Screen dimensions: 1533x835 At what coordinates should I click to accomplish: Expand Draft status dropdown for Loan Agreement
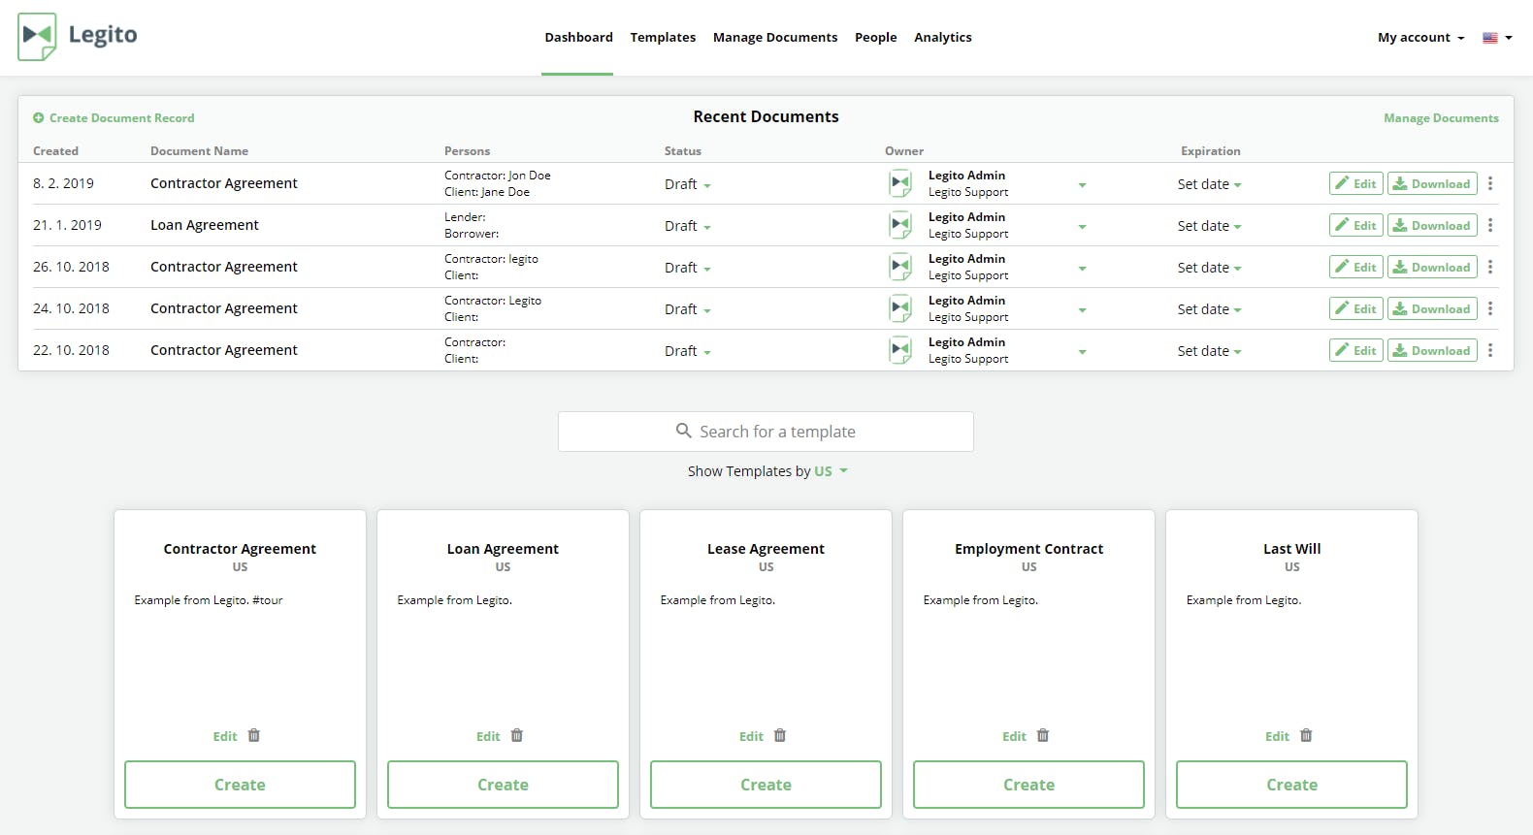[x=687, y=226]
